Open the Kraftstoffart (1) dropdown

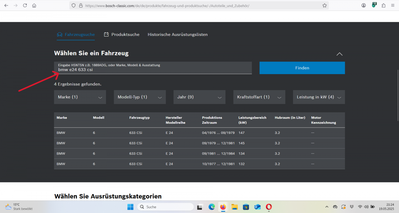pyautogui.click(x=259, y=97)
